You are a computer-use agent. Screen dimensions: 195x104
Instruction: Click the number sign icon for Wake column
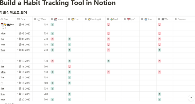tap(35, 19)
